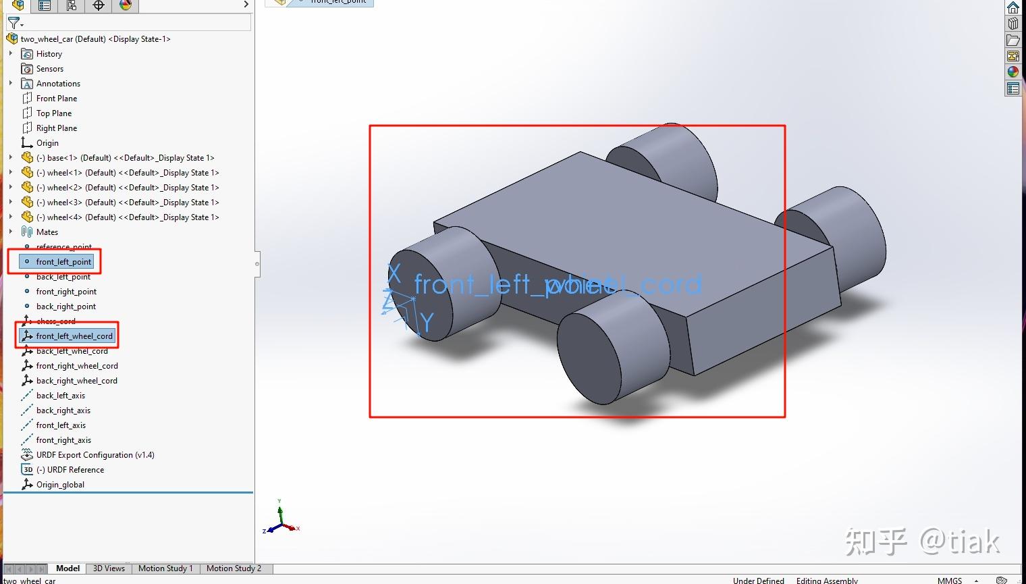Select the URDF Export Configuration item
The height and width of the screenshot is (584, 1026).
coord(94,454)
